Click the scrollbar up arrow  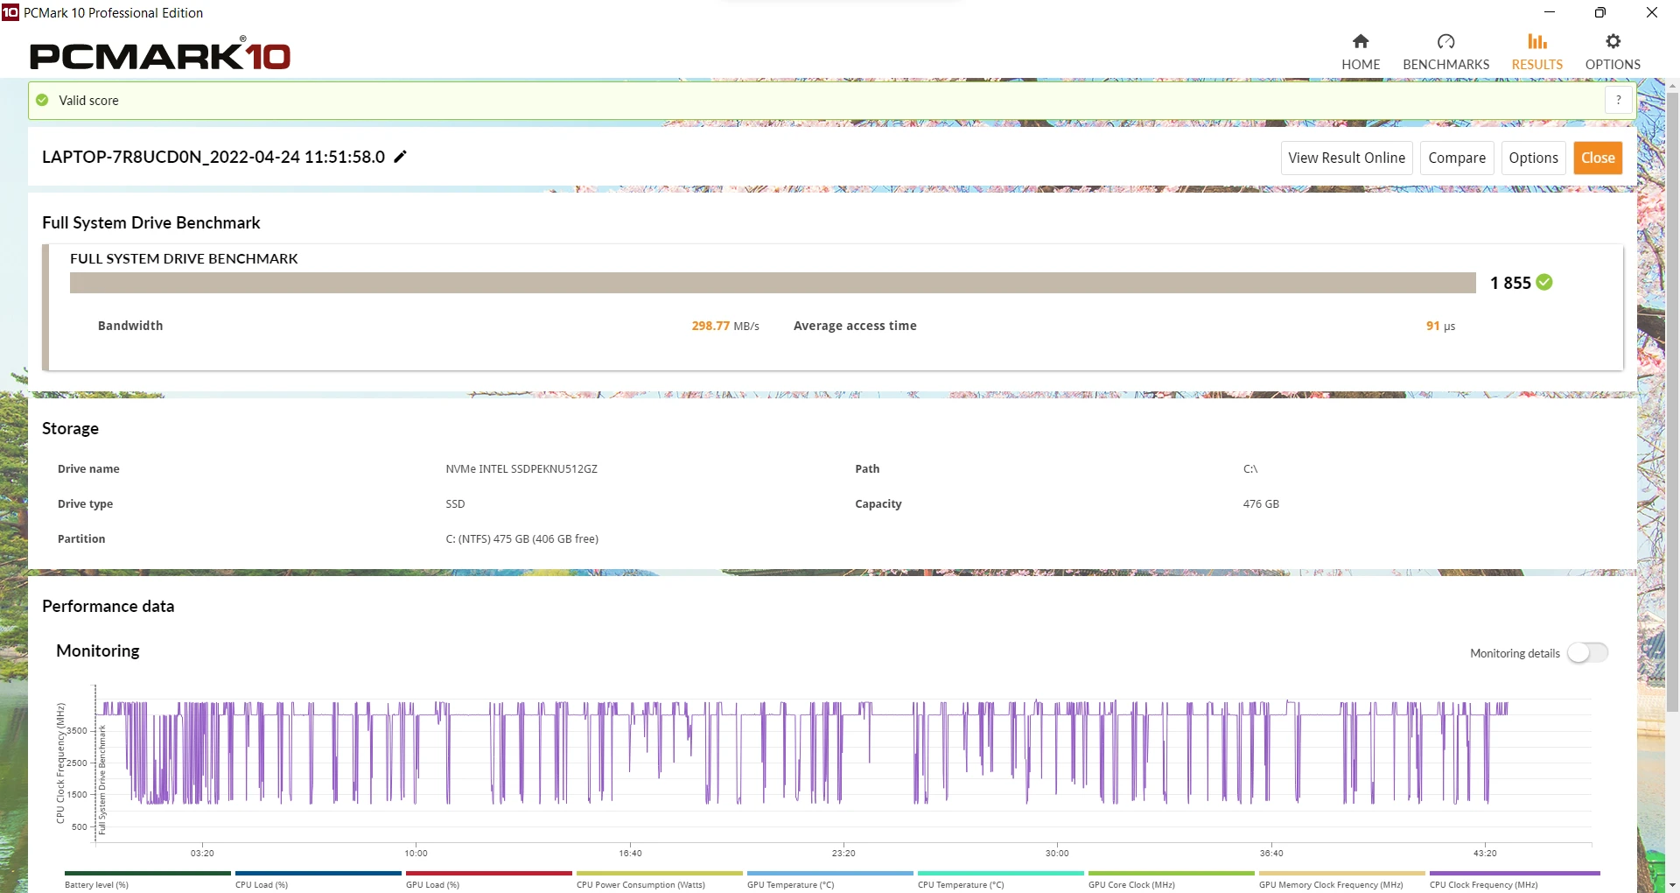(x=1672, y=86)
